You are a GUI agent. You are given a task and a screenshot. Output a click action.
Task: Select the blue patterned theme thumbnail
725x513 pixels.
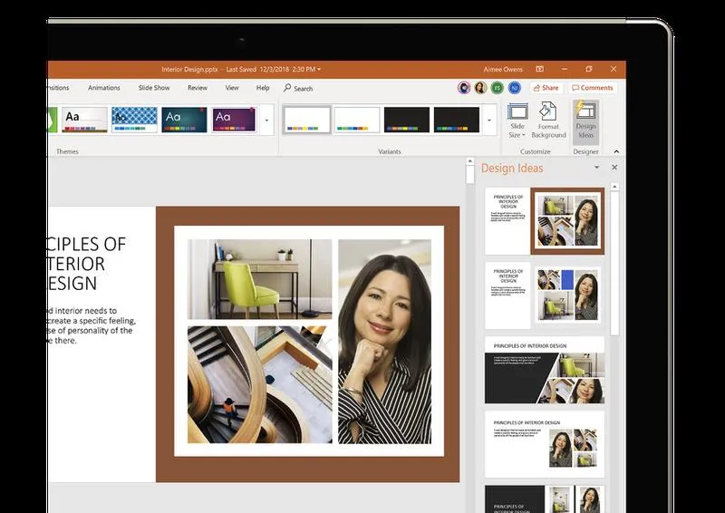click(x=134, y=120)
